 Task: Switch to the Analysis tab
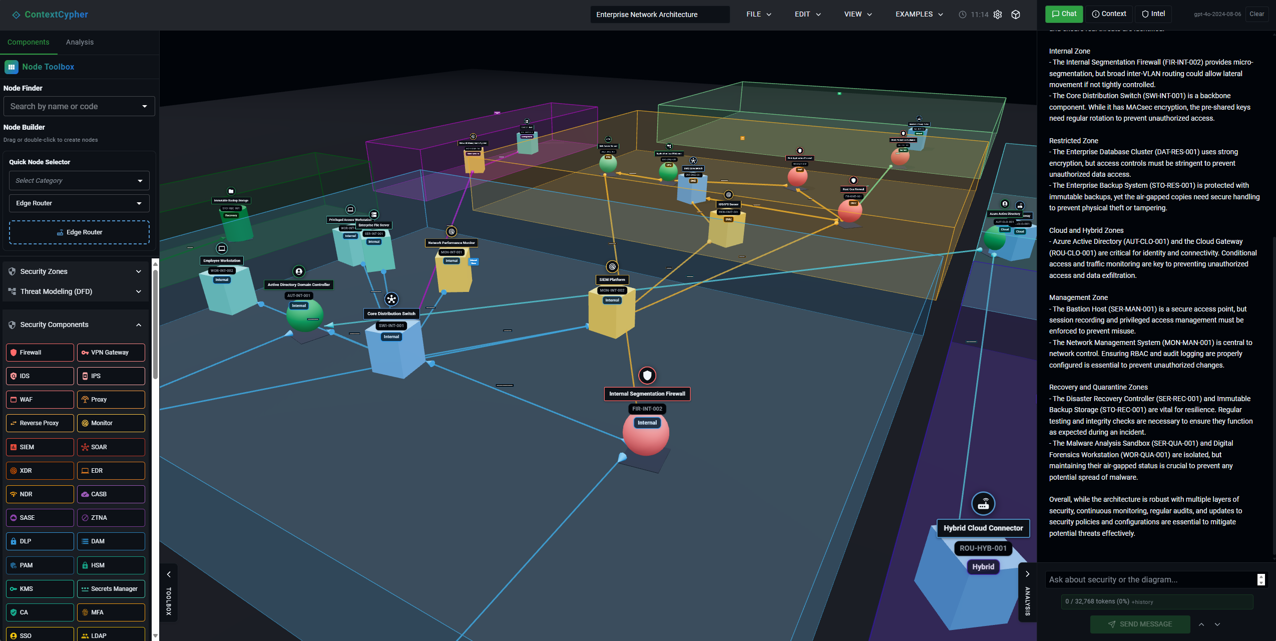click(x=79, y=42)
